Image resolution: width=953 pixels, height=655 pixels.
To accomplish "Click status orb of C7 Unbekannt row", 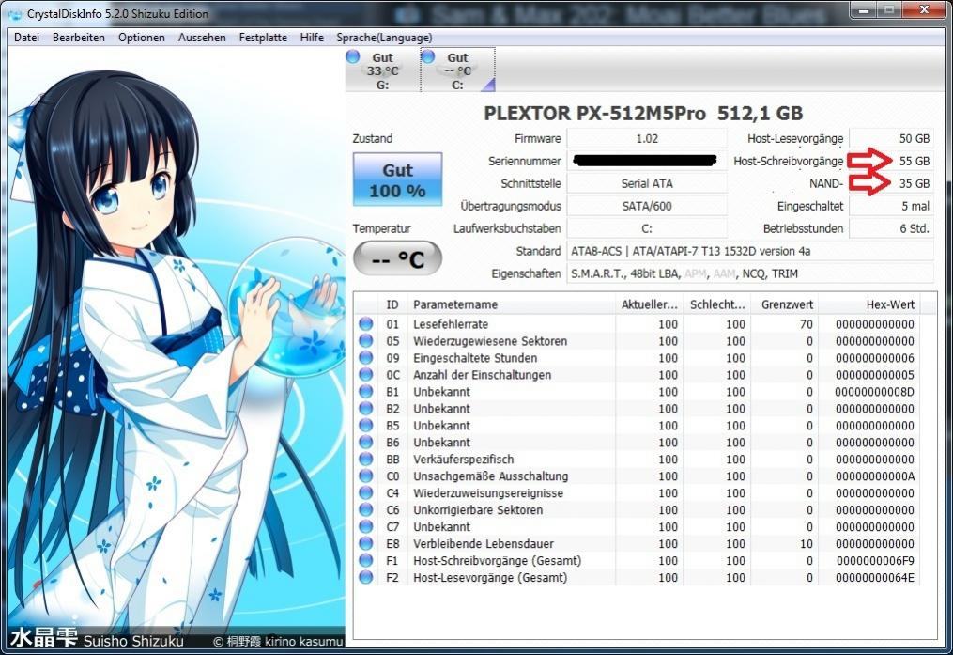I will [x=366, y=526].
